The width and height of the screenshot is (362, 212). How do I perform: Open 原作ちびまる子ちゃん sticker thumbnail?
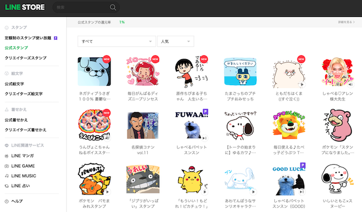coord(192,72)
